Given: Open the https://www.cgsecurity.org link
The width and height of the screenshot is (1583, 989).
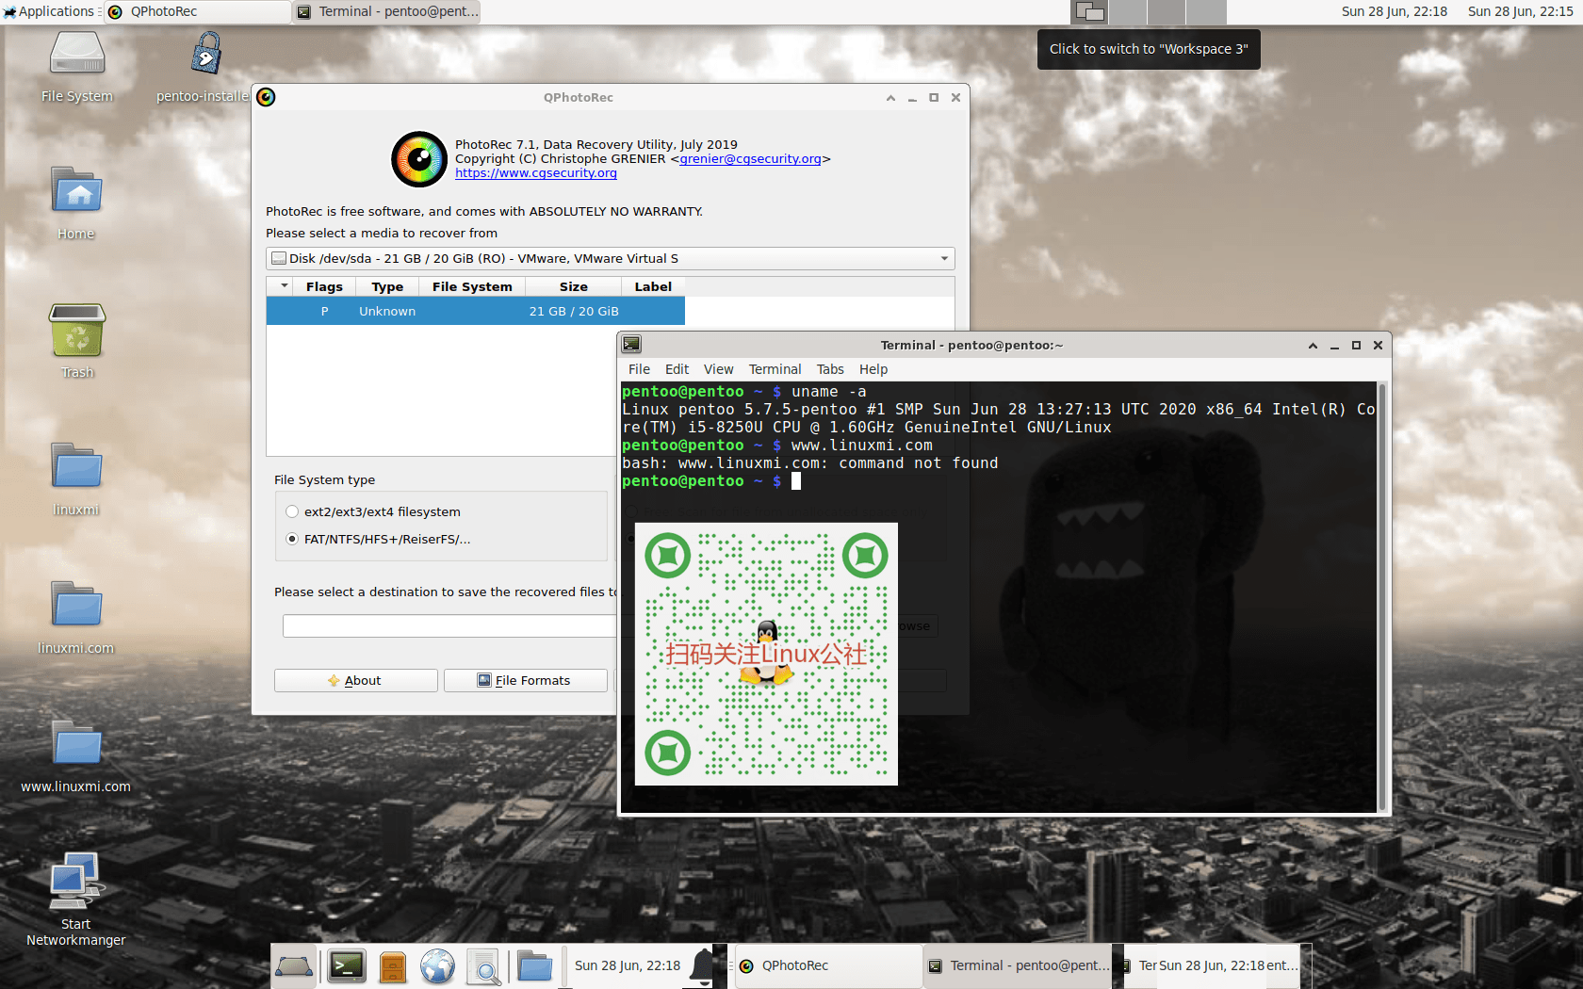Looking at the screenshot, I should tap(536, 173).
